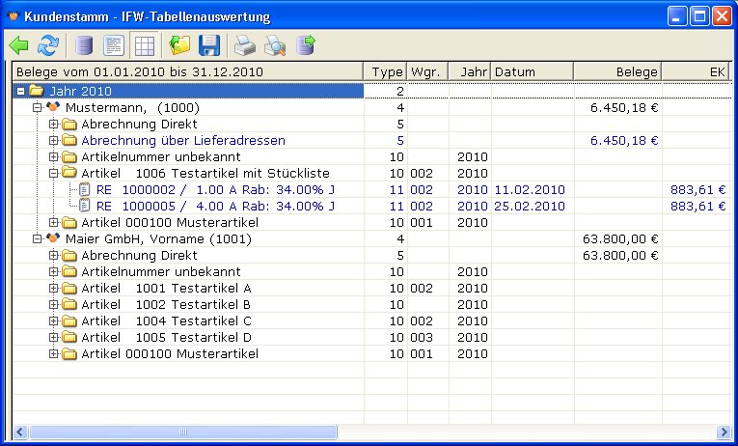The width and height of the screenshot is (738, 446).
Task: Click the green back arrow icon
Action: [x=19, y=44]
